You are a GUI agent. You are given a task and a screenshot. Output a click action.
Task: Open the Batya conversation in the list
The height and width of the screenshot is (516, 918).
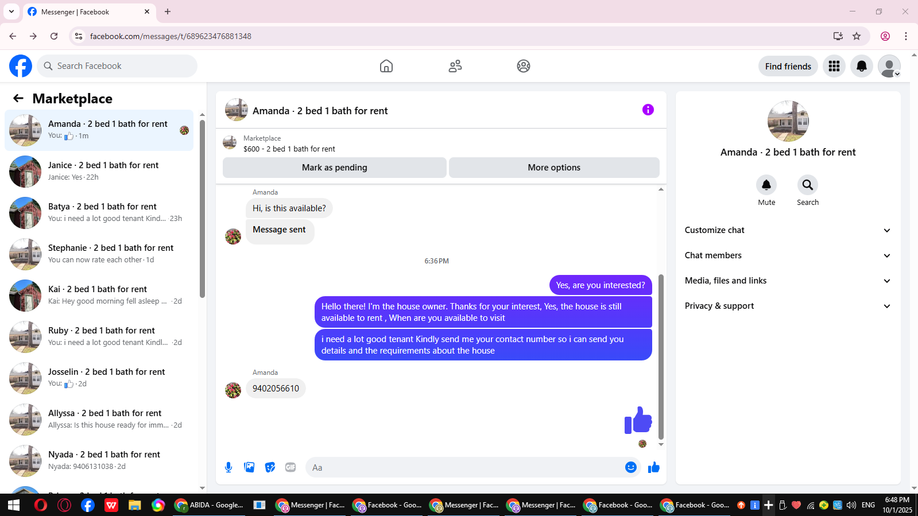[99, 213]
